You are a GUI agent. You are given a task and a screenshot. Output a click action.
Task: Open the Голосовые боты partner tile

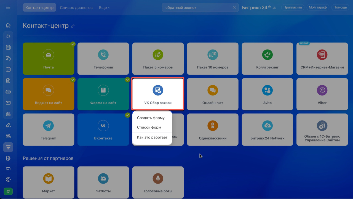(158, 182)
